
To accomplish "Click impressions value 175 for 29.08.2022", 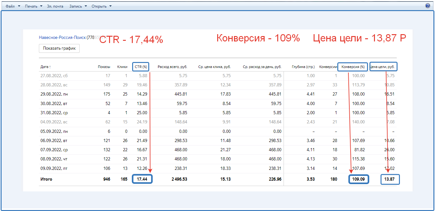I will [107, 94].
